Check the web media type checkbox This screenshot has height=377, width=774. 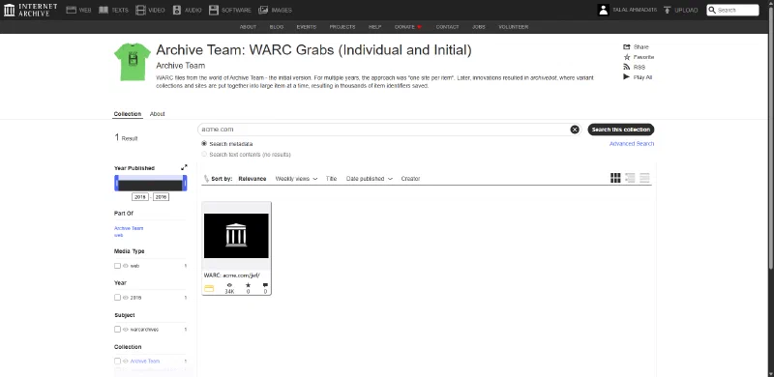pos(117,266)
